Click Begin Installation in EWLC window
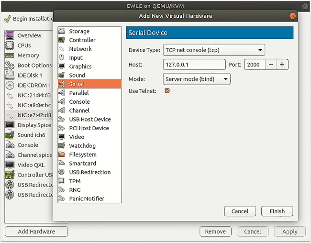The image size is (311, 243). point(29,19)
